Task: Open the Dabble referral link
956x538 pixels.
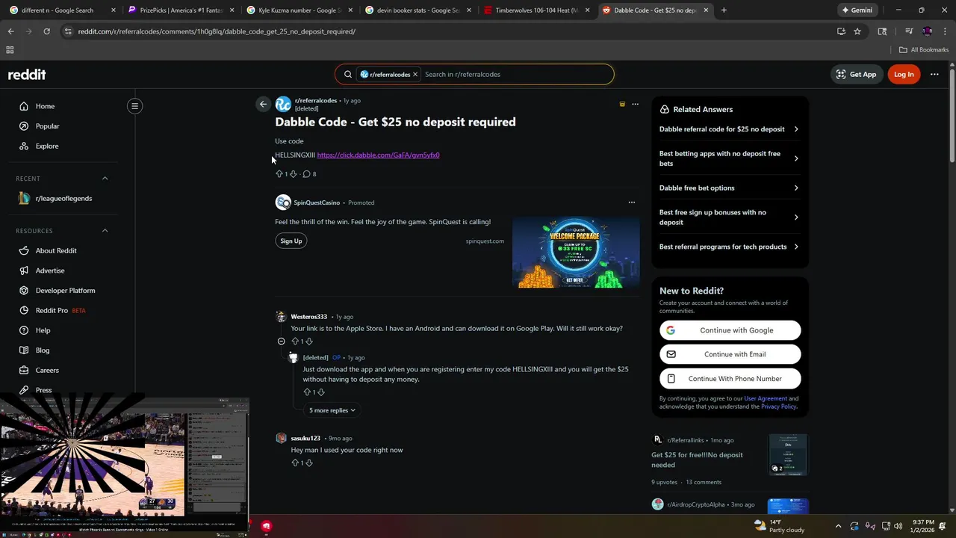Action: coord(378,155)
